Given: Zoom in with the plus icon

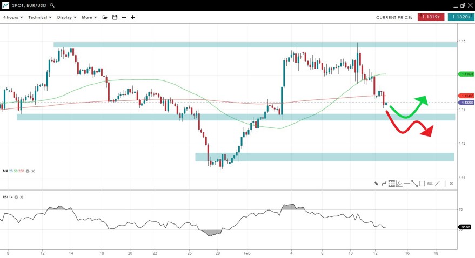Looking at the screenshot, I should coord(133,17).
